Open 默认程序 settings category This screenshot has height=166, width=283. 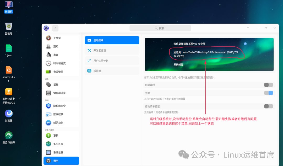[61, 114]
